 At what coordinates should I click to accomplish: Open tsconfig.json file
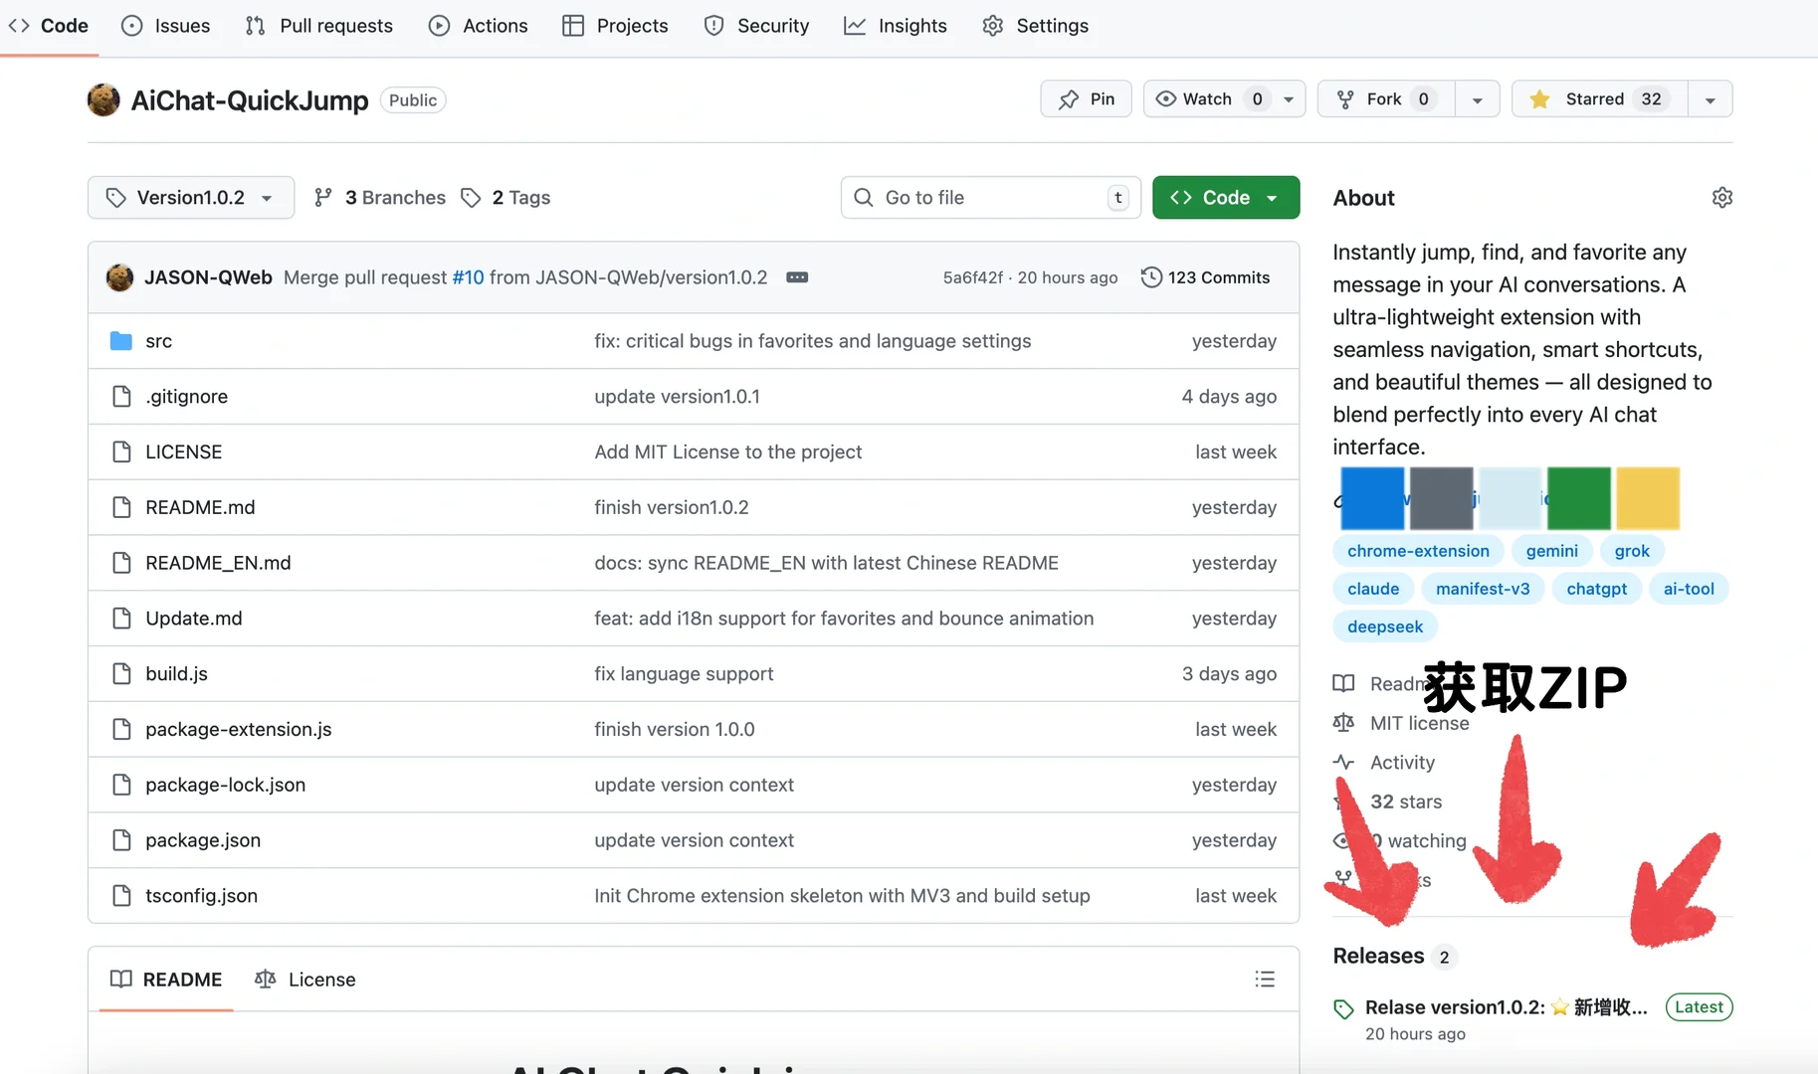(x=201, y=896)
